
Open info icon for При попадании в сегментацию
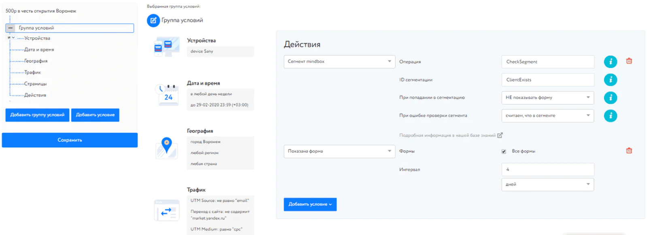[610, 98]
